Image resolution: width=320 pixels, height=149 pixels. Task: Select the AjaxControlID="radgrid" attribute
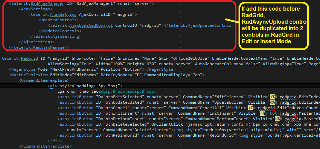107,15
